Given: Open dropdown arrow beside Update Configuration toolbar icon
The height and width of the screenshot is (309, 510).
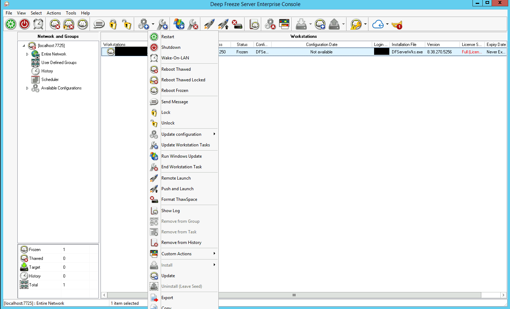Looking at the screenshot, I should click(153, 24).
